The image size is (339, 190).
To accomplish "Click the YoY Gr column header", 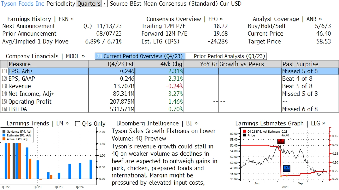I will (201, 64).
